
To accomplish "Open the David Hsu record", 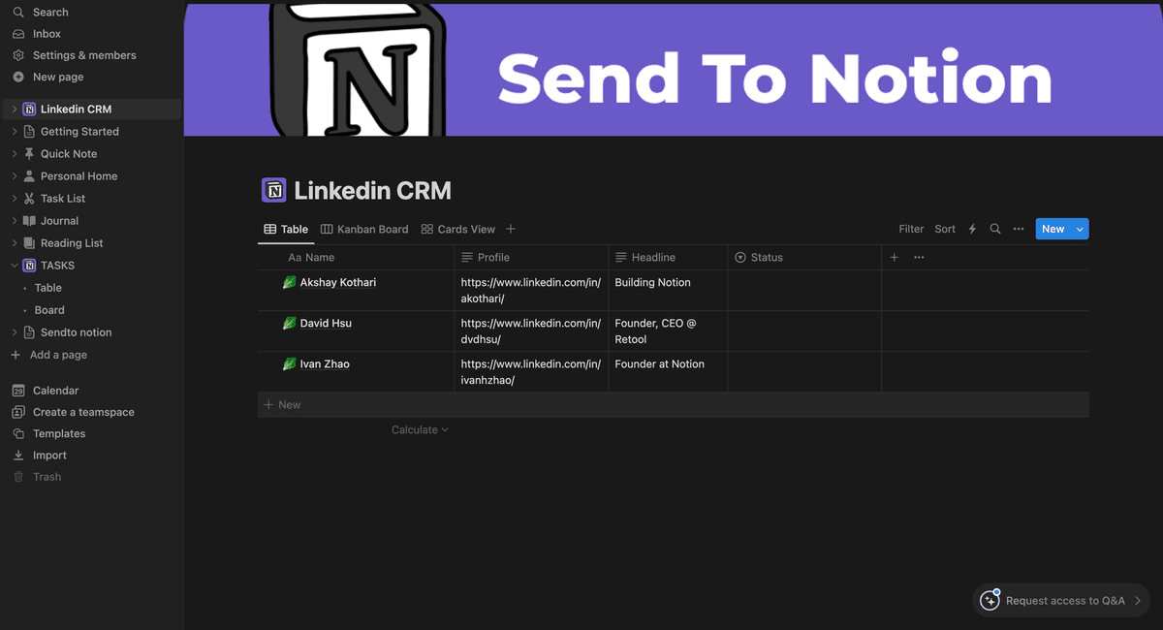I will coord(326,324).
